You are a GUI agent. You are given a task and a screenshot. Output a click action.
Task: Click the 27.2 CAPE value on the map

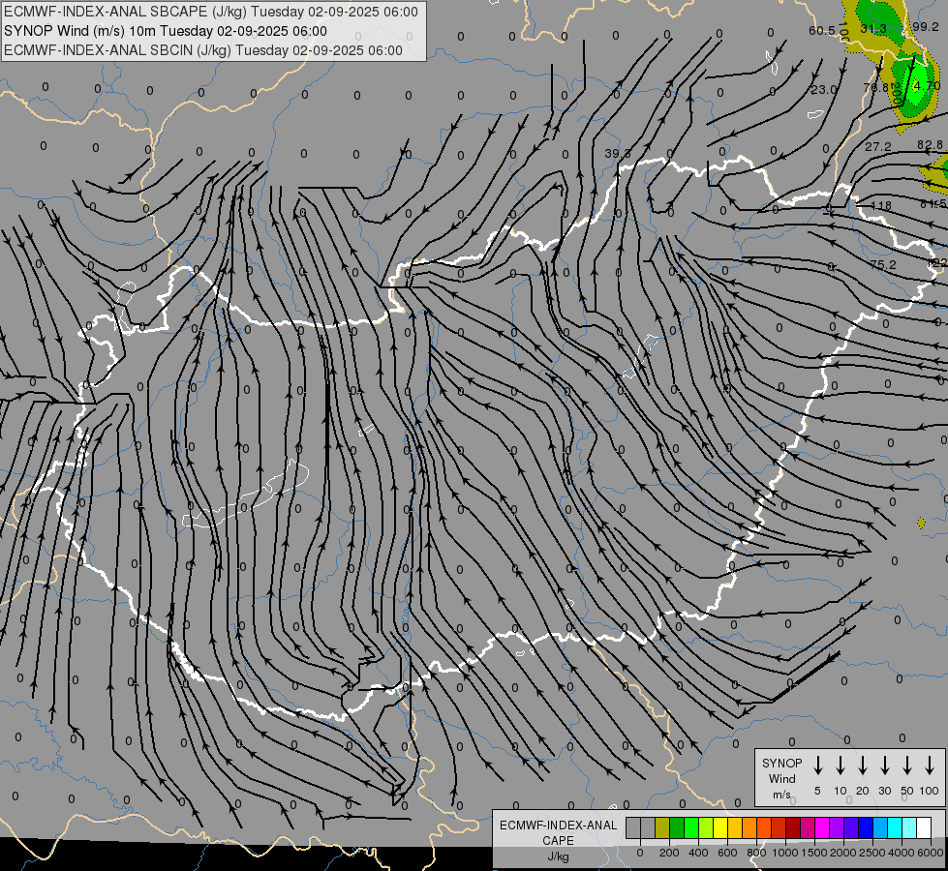coord(878,147)
